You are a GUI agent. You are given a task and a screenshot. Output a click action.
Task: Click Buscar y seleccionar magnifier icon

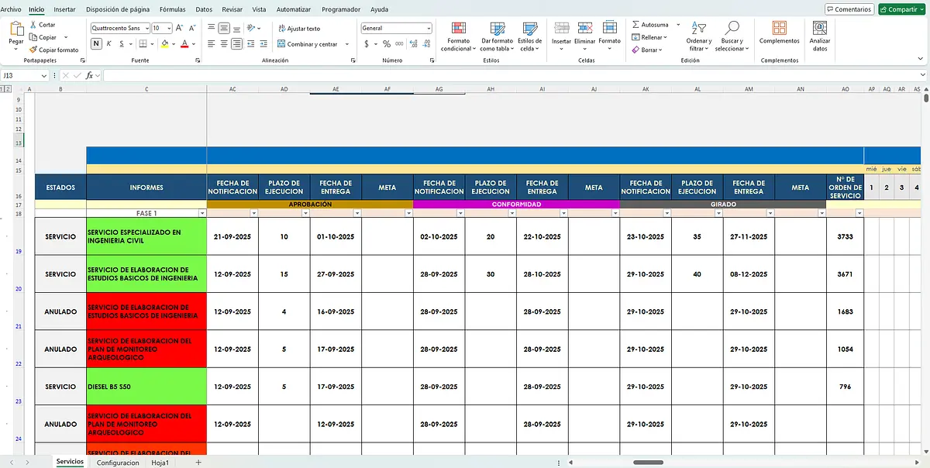point(732,29)
